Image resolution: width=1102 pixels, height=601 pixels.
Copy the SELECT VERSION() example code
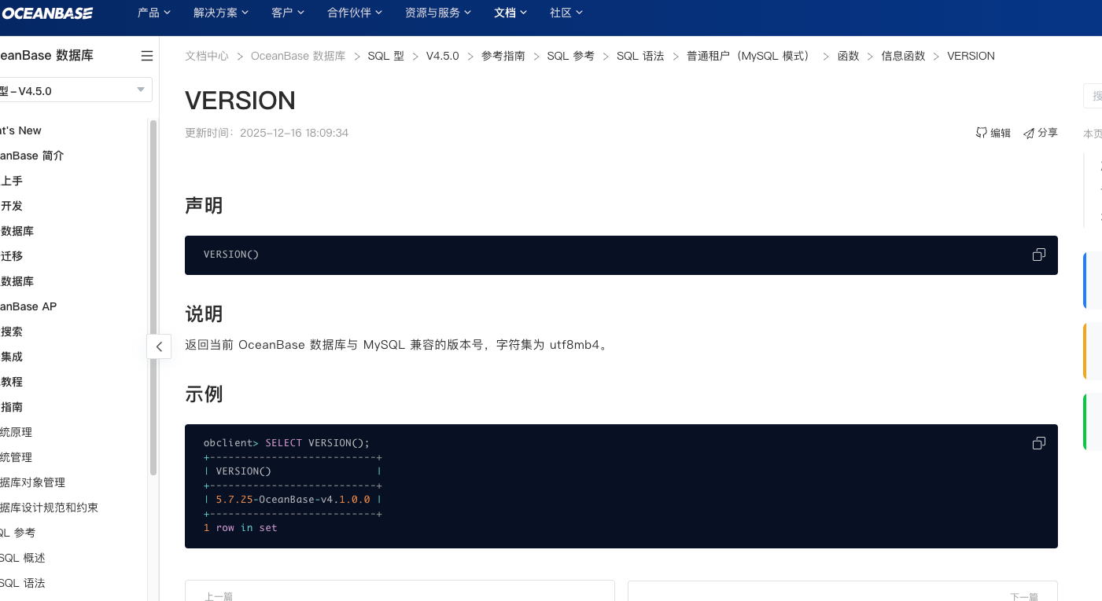[1038, 443]
